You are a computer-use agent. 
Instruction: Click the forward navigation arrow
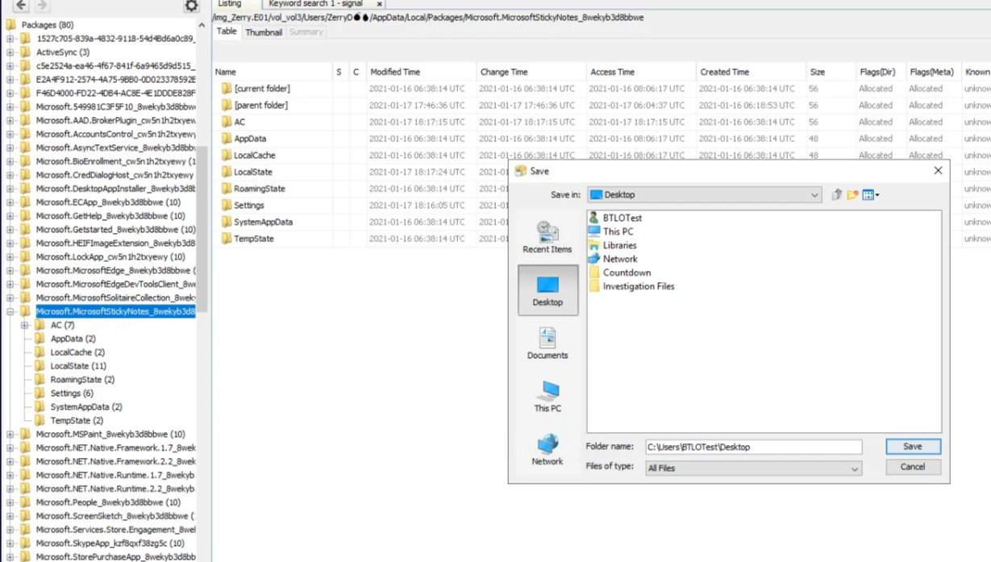click(x=42, y=6)
